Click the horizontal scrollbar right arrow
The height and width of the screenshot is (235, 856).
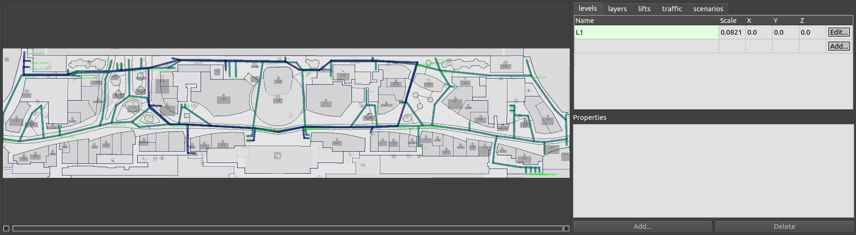(x=566, y=228)
